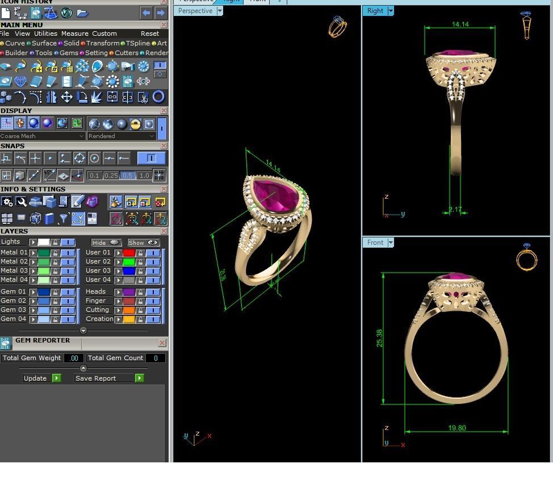Click the halo gems circle icon
This screenshot has height=497, width=553.
pyautogui.click(x=112, y=81)
